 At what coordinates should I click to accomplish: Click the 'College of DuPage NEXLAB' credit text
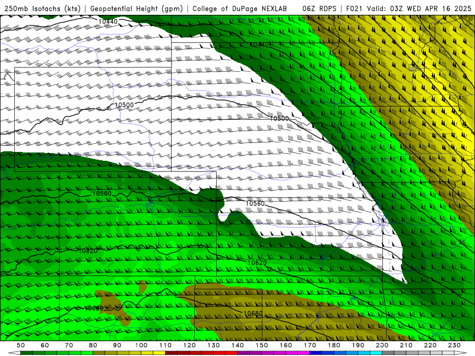point(240,8)
